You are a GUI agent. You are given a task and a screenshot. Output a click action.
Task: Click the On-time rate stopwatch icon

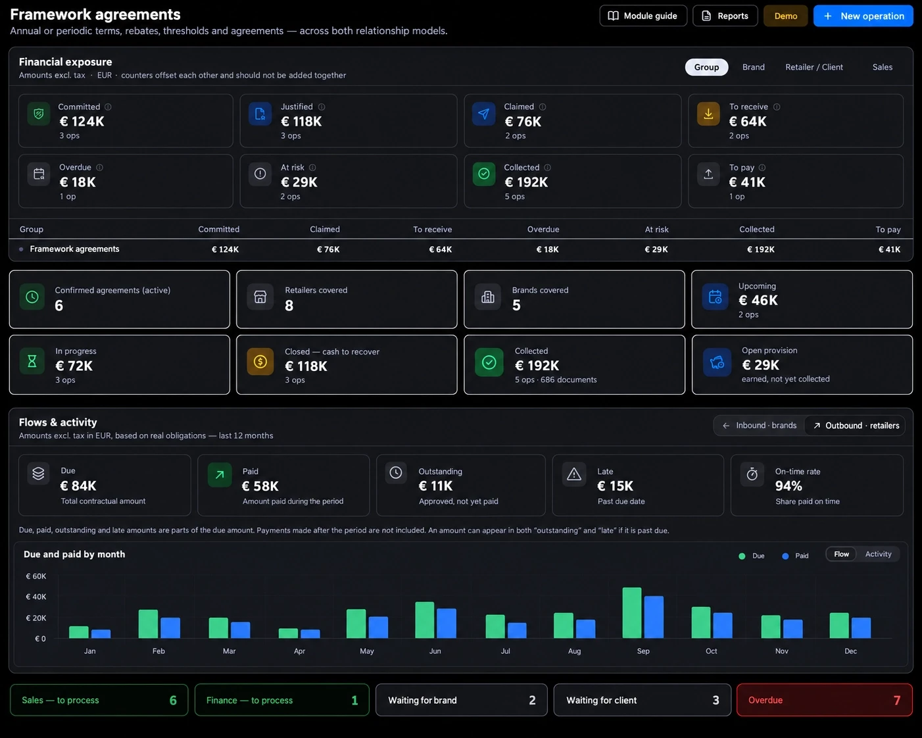[x=752, y=474]
